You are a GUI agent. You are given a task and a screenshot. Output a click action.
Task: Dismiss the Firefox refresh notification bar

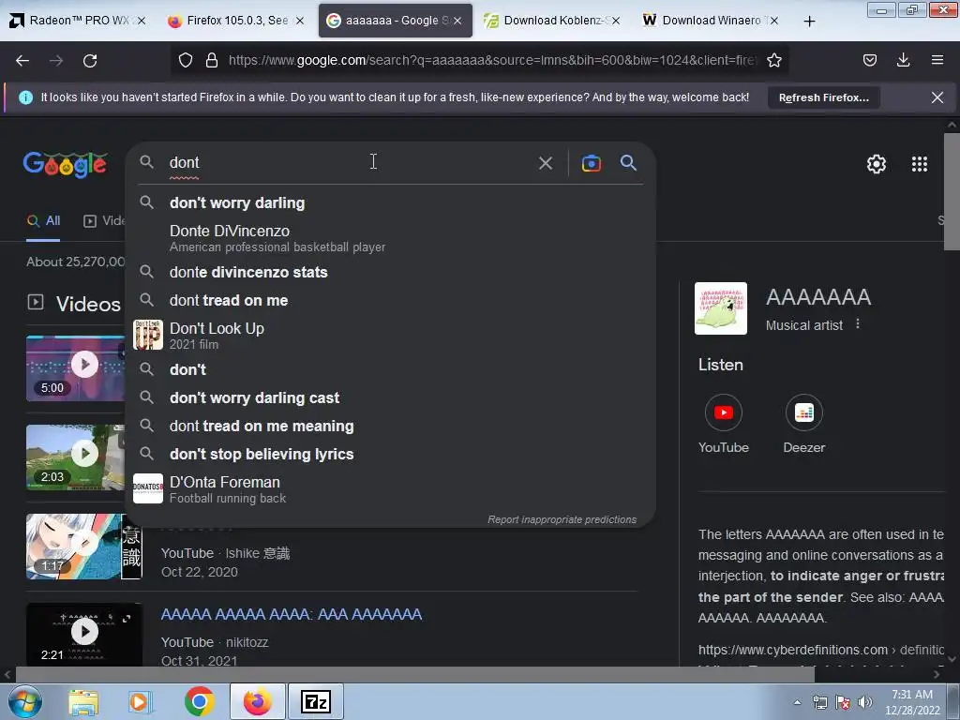click(937, 97)
